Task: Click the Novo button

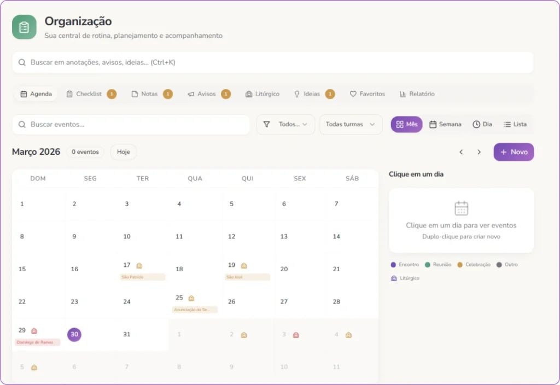Action: pyautogui.click(x=514, y=152)
